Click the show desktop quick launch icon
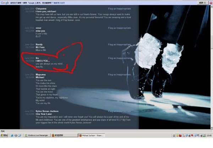This screenshot has width=213, height=148. tap(20, 135)
